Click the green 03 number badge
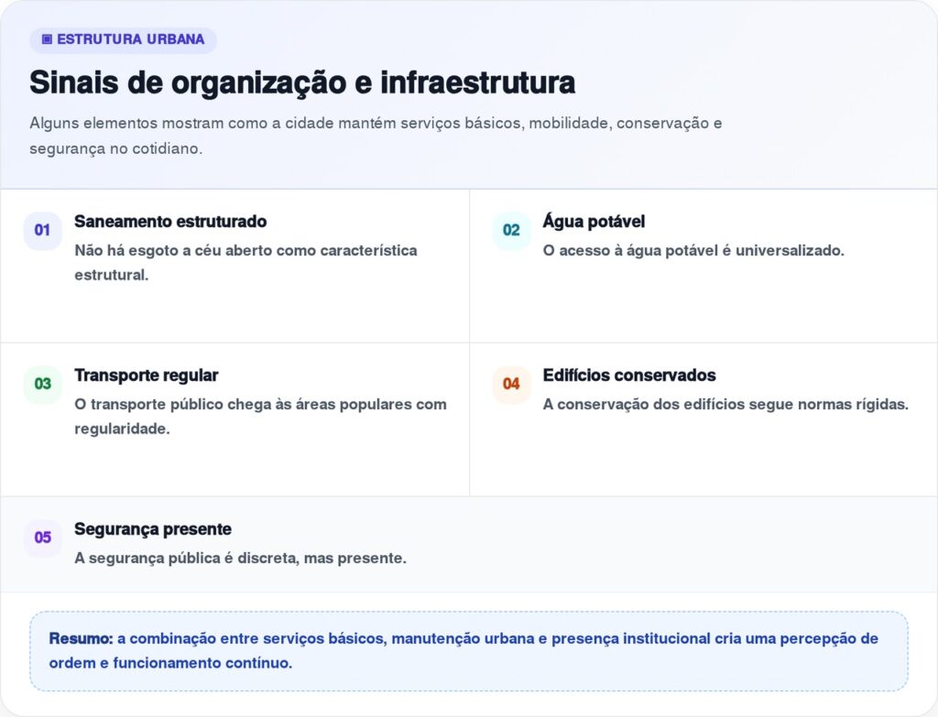 (x=42, y=384)
